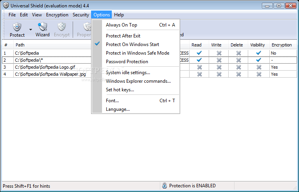299x192 pixels.
Task: Toggle Visibility checkmark for C:\Softpedia\* row
Action: tap(259, 60)
